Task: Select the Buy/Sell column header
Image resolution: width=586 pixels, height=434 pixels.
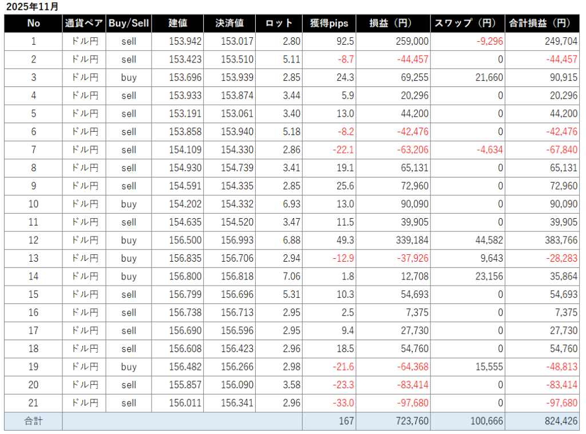Action: (129, 23)
